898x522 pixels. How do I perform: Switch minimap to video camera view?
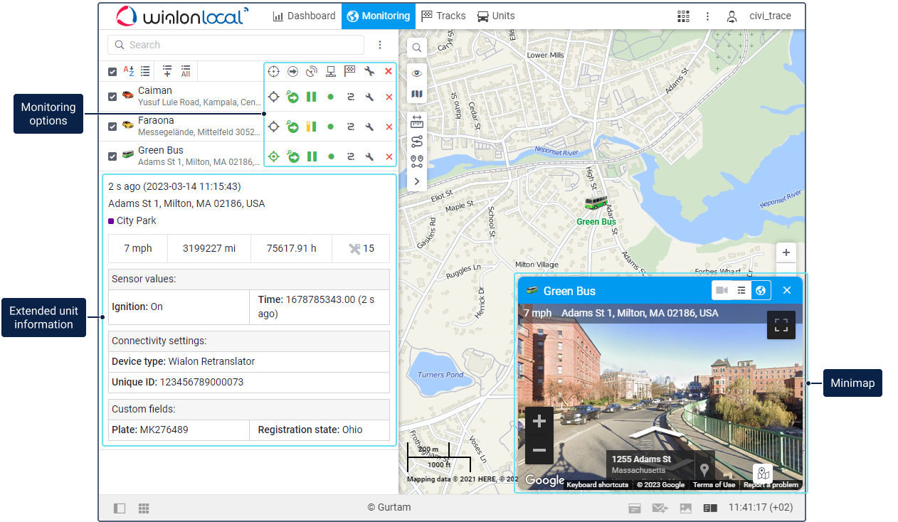point(722,290)
